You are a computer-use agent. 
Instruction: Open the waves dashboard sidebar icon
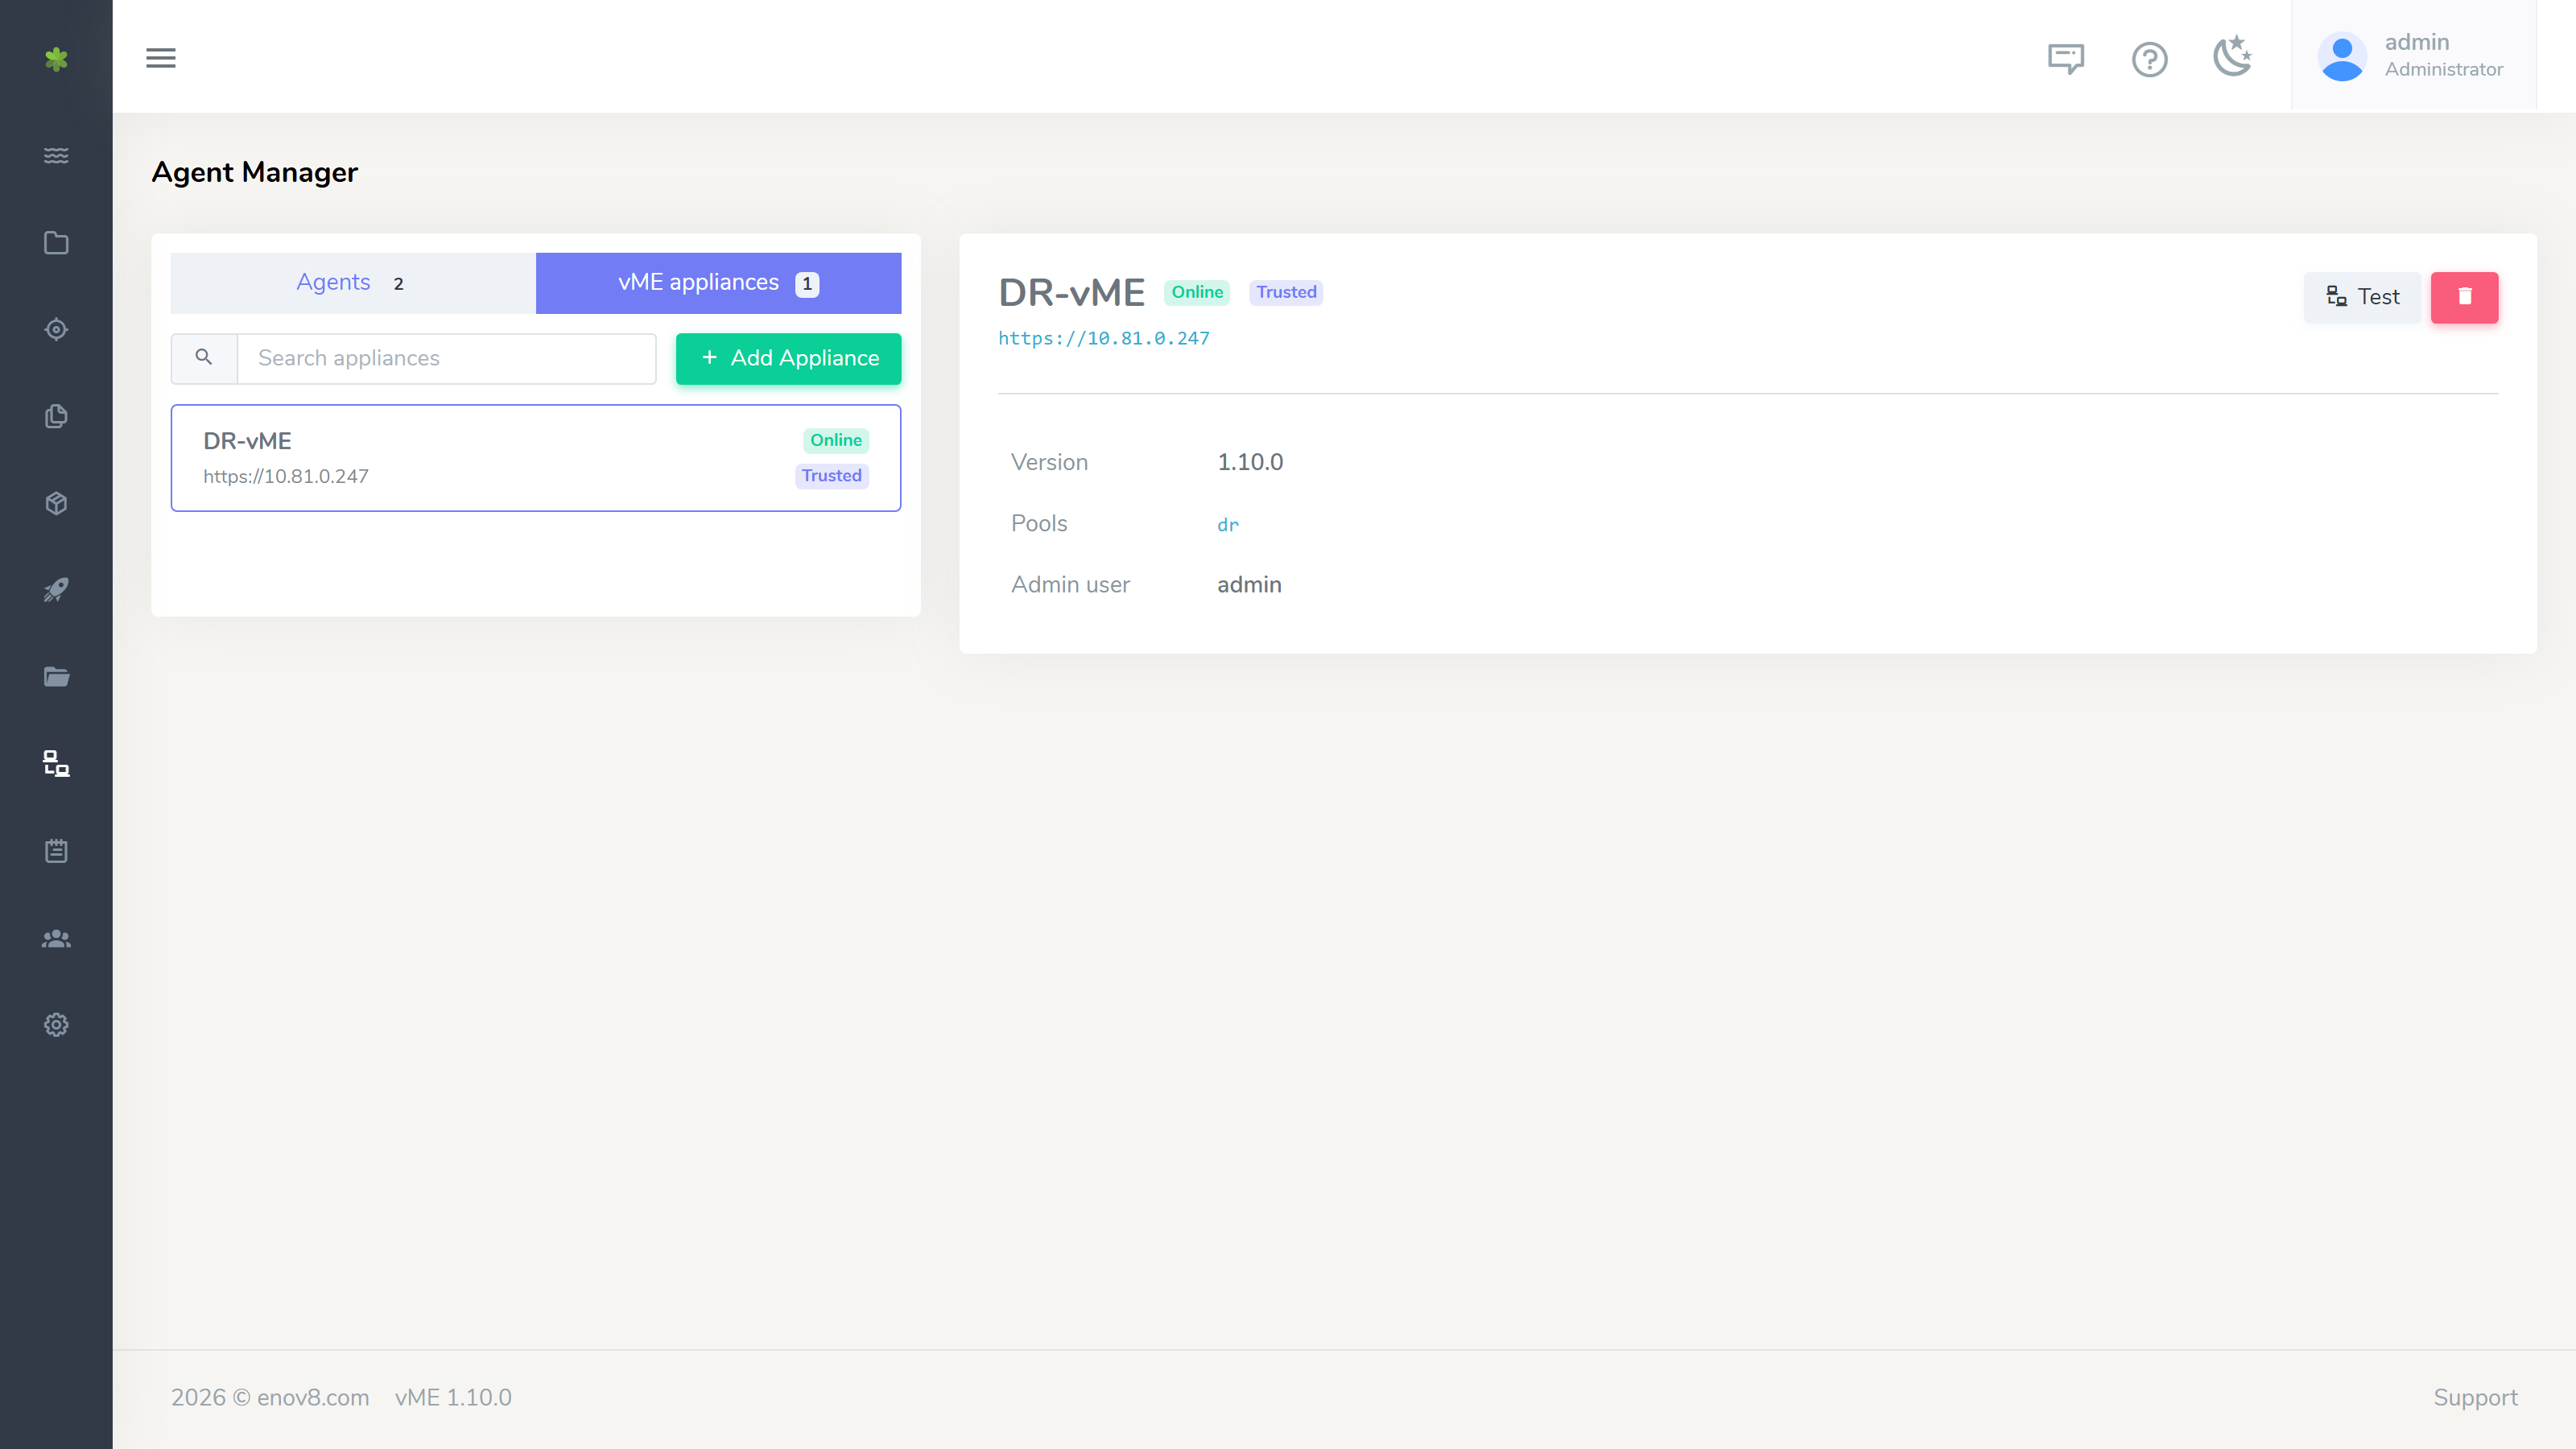[56, 155]
